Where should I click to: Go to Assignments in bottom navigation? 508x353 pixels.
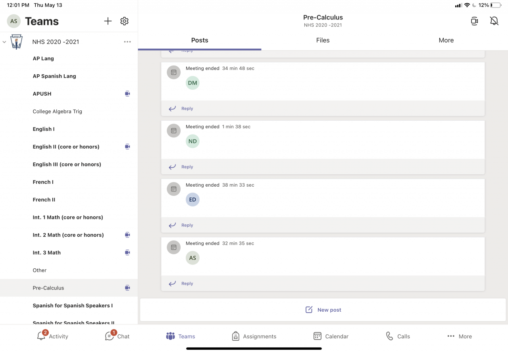click(x=254, y=336)
